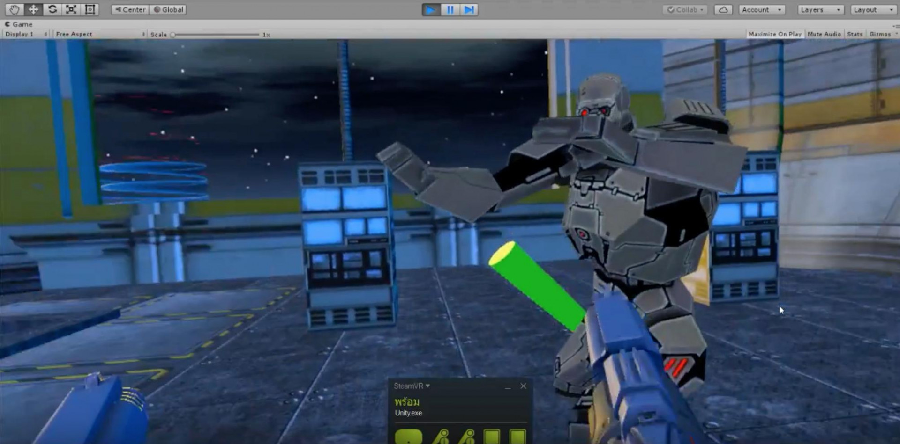The height and width of the screenshot is (444, 900).
Task: Open the Game panel options menu
Action: pyautogui.click(x=895, y=26)
